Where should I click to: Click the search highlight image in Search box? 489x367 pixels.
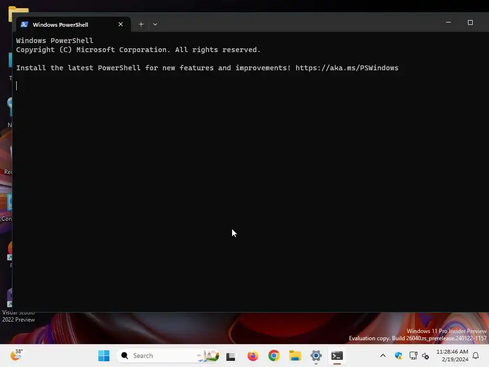[x=208, y=356]
